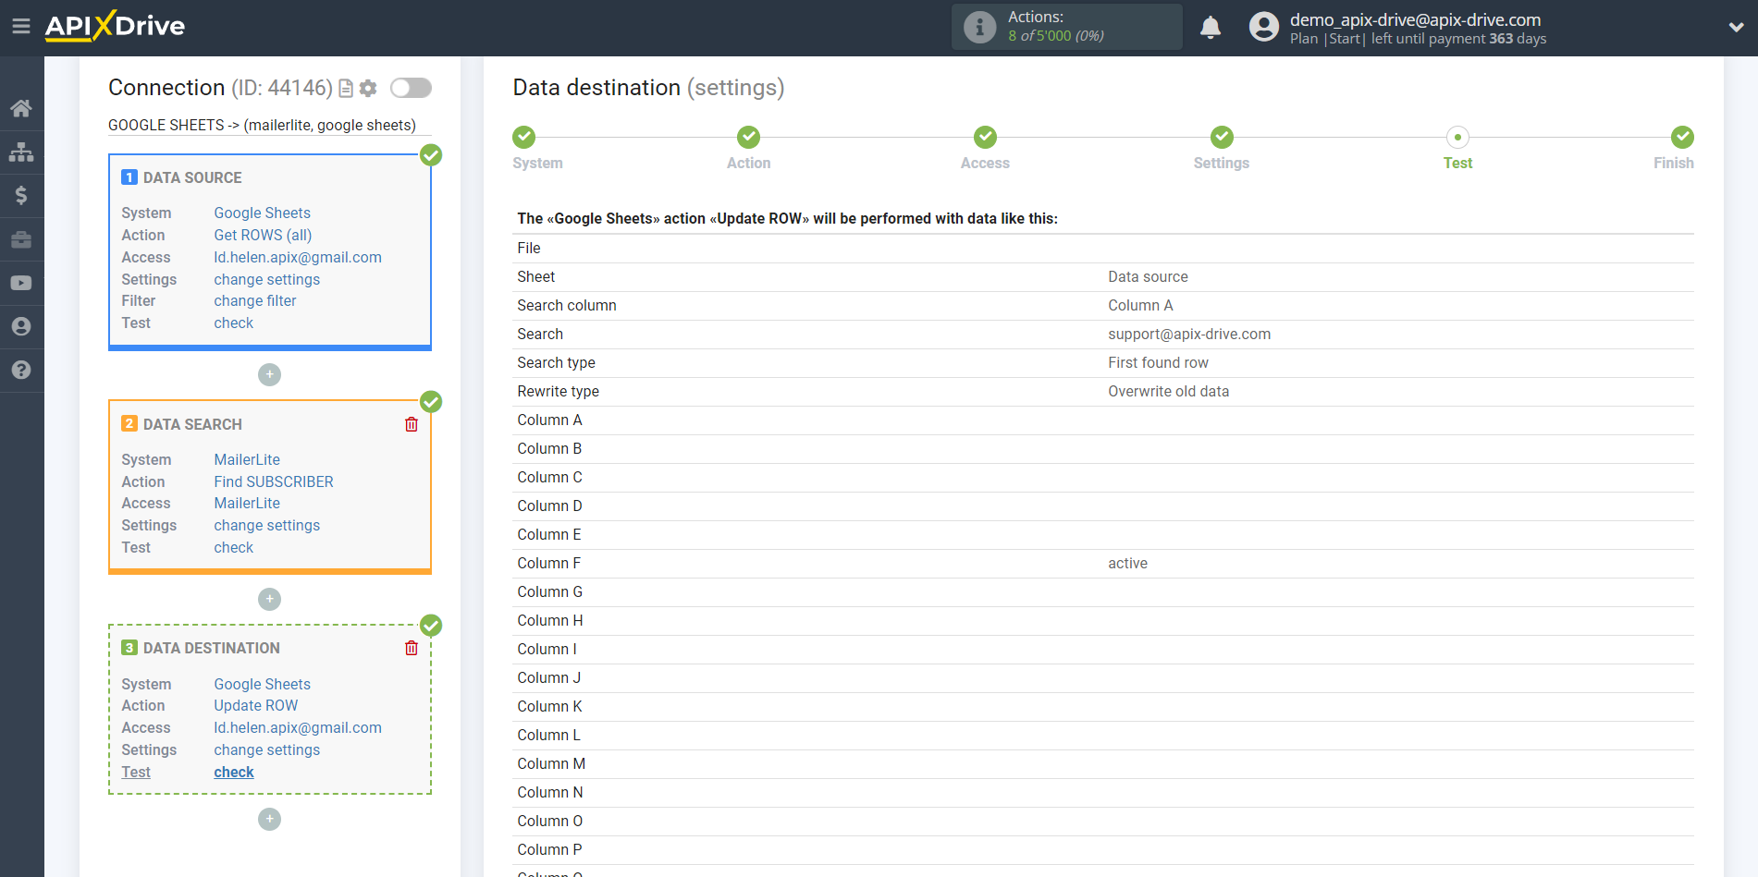This screenshot has height=877, width=1758.
Task: Select the Column F active value
Action: [x=1127, y=563]
